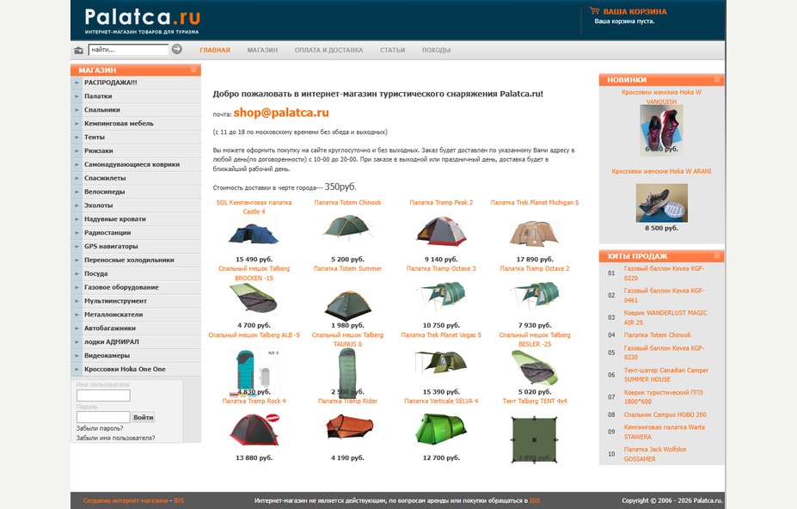Open the Рюкзаки category
797x509 pixels.
(99, 151)
